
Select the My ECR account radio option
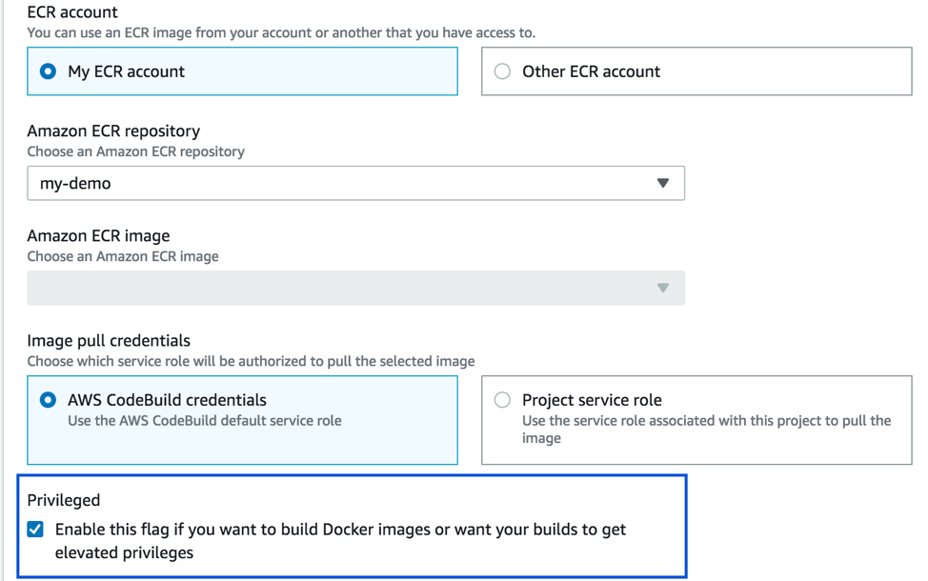pyautogui.click(x=48, y=71)
